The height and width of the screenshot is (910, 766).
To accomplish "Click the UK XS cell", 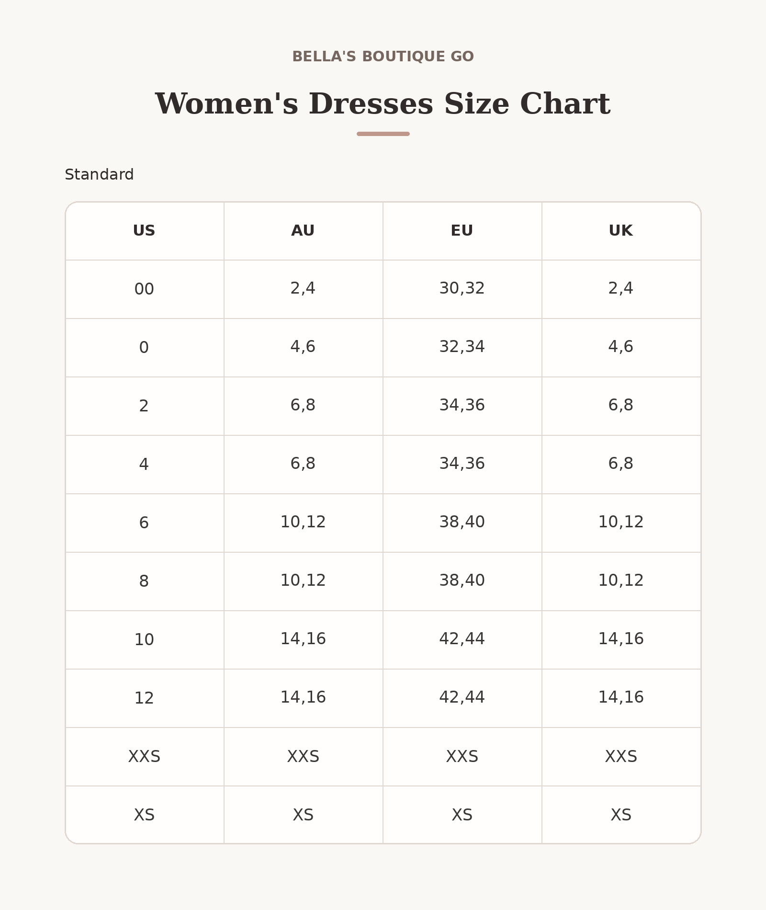I will [x=621, y=815].
